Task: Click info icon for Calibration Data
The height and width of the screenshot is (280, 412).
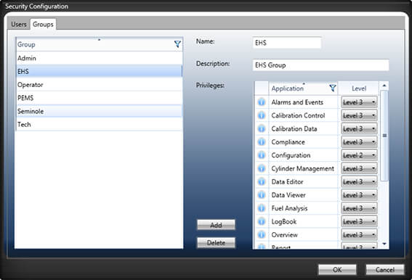Action: click(262, 128)
